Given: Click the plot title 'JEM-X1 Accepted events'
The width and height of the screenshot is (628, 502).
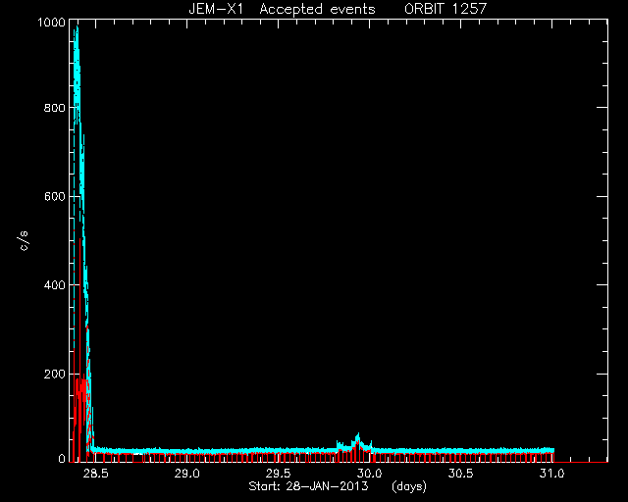Looking at the screenshot, I should tap(282, 9).
